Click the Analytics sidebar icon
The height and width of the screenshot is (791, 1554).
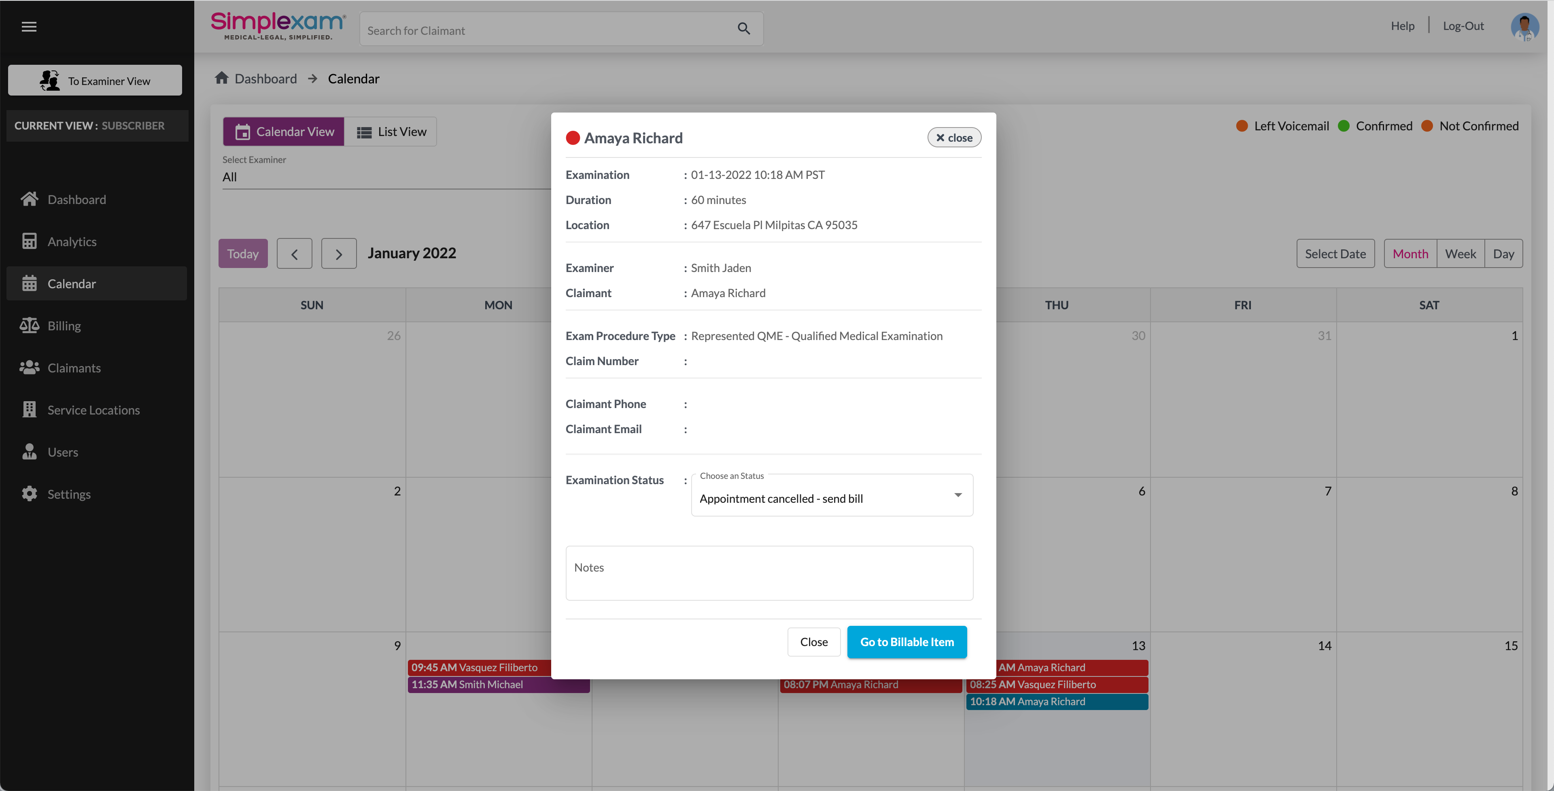29,241
